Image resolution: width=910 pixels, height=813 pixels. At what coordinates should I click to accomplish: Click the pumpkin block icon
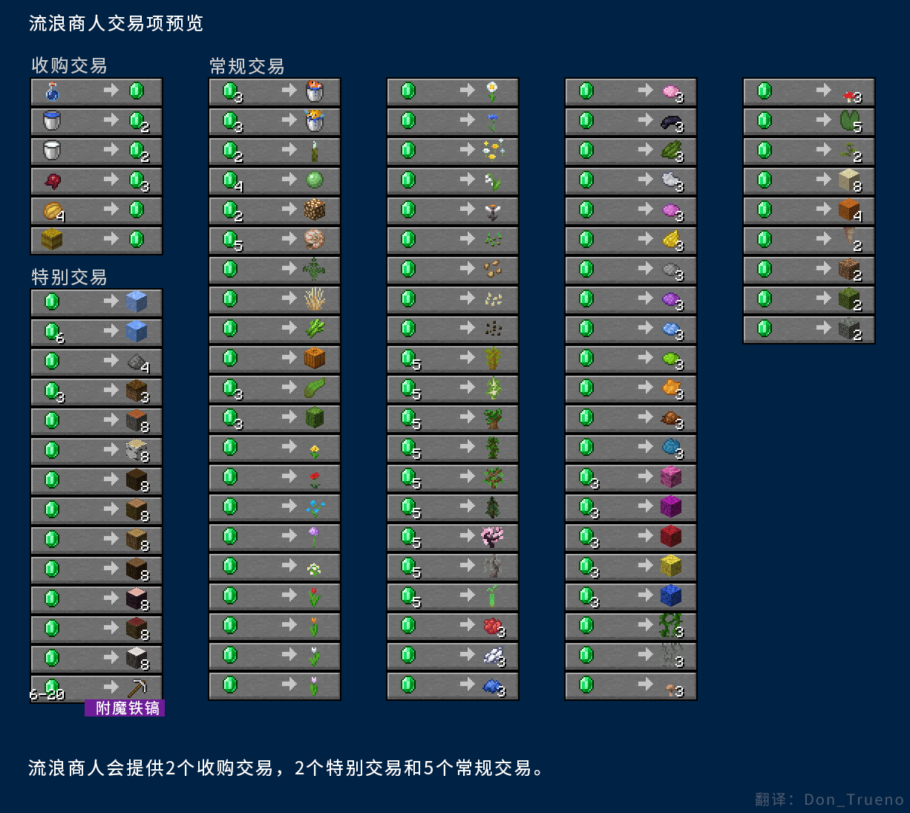pos(314,359)
